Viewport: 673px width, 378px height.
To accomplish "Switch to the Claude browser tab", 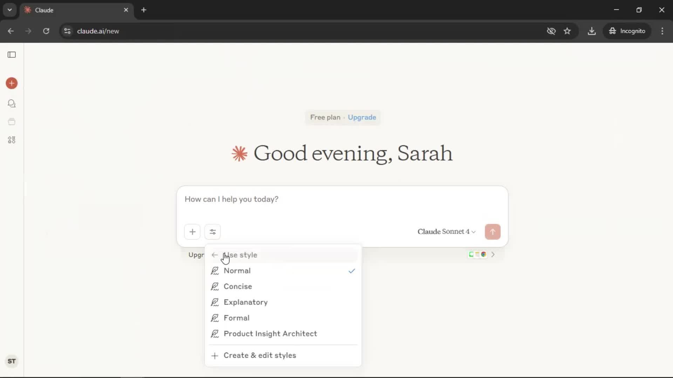I will point(76,10).
